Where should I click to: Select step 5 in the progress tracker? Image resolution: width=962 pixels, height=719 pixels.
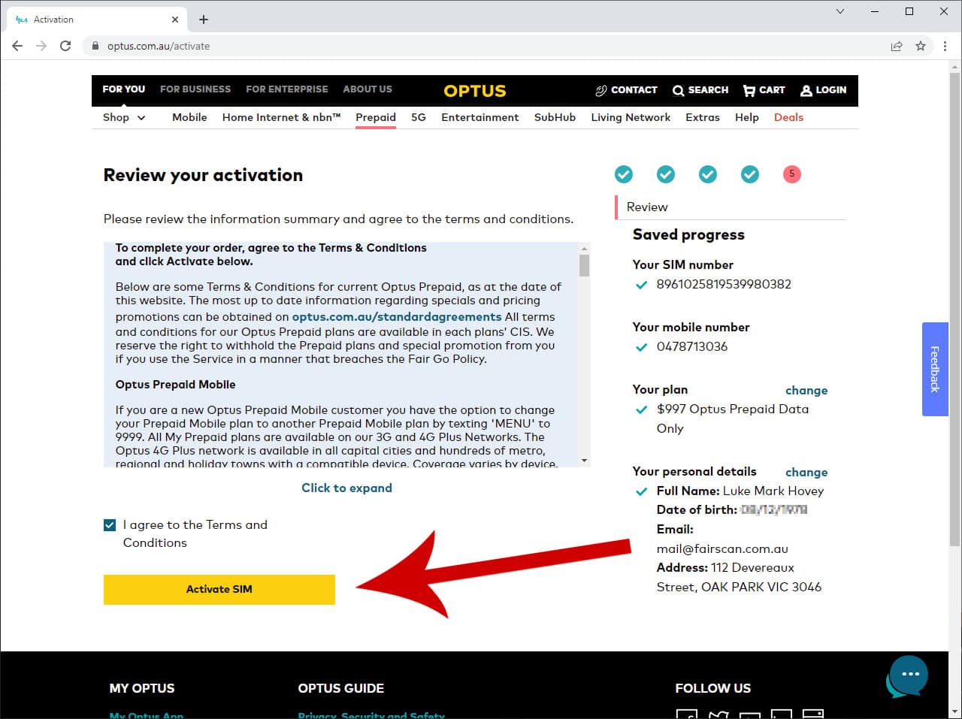(791, 174)
